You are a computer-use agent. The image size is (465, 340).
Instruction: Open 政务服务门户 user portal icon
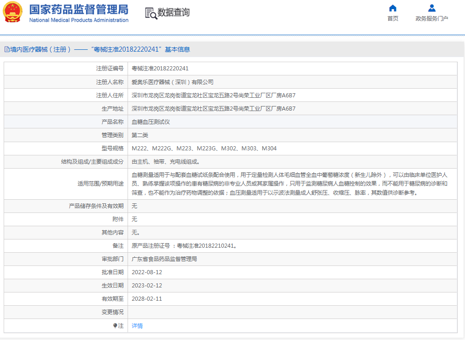(x=432, y=8)
